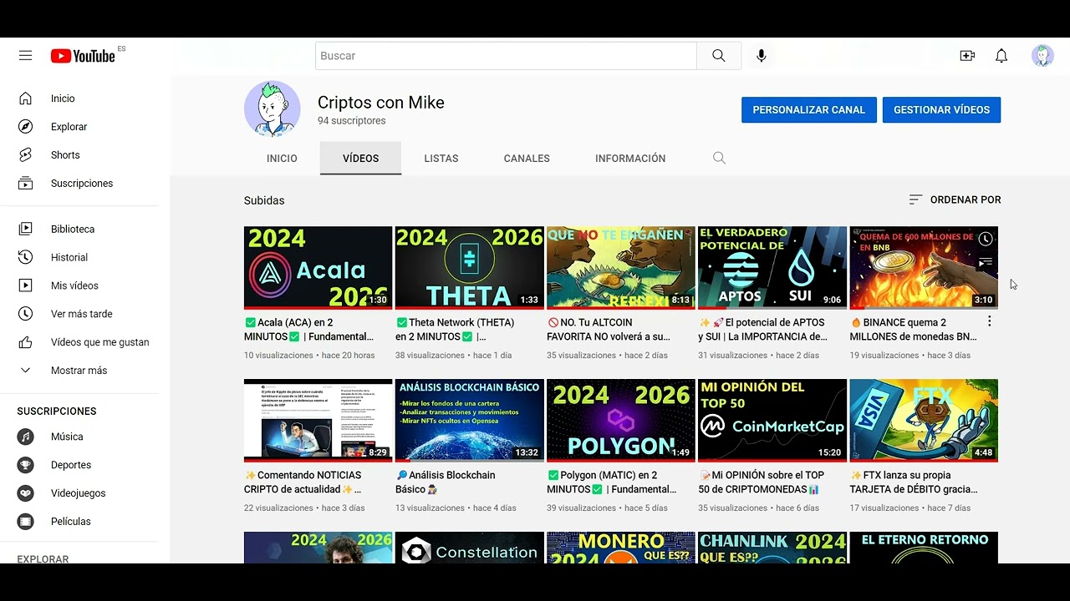This screenshot has width=1070, height=601.
Task: Play the Constellation thumbnail video
Action: [470, 548]
